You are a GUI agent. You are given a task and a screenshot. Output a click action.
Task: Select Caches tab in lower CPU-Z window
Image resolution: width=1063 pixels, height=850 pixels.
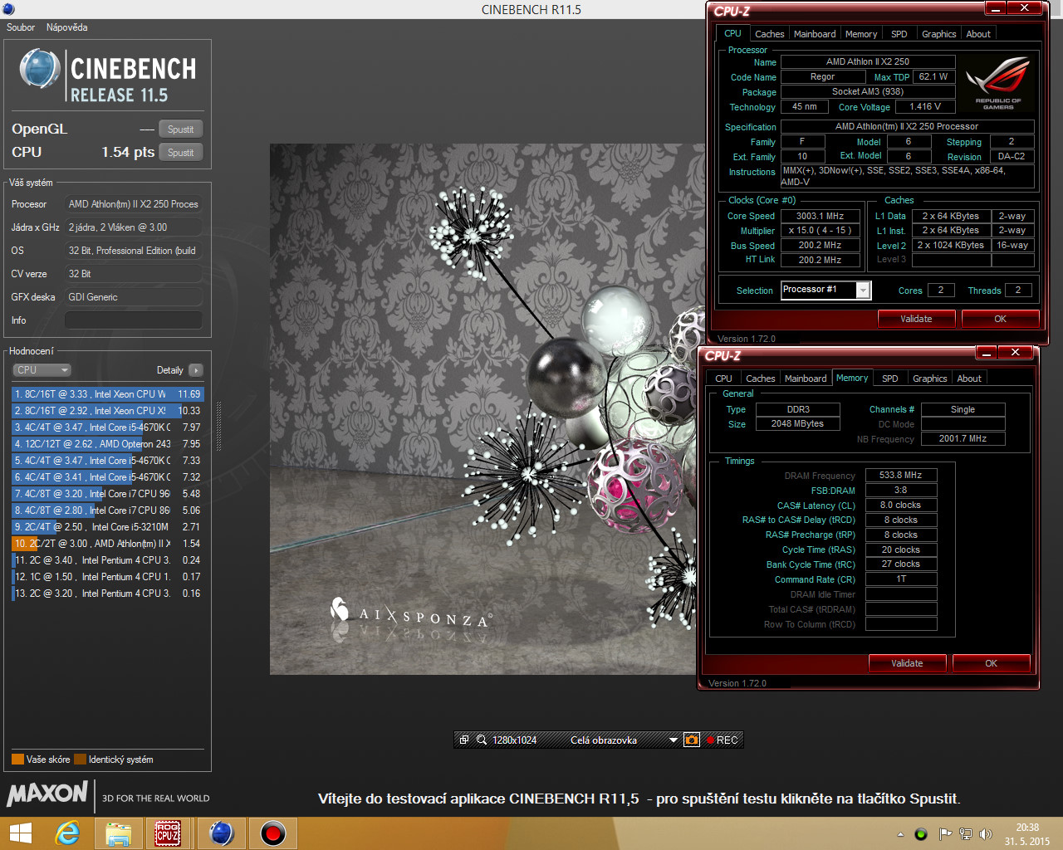(x=760, y=379)
